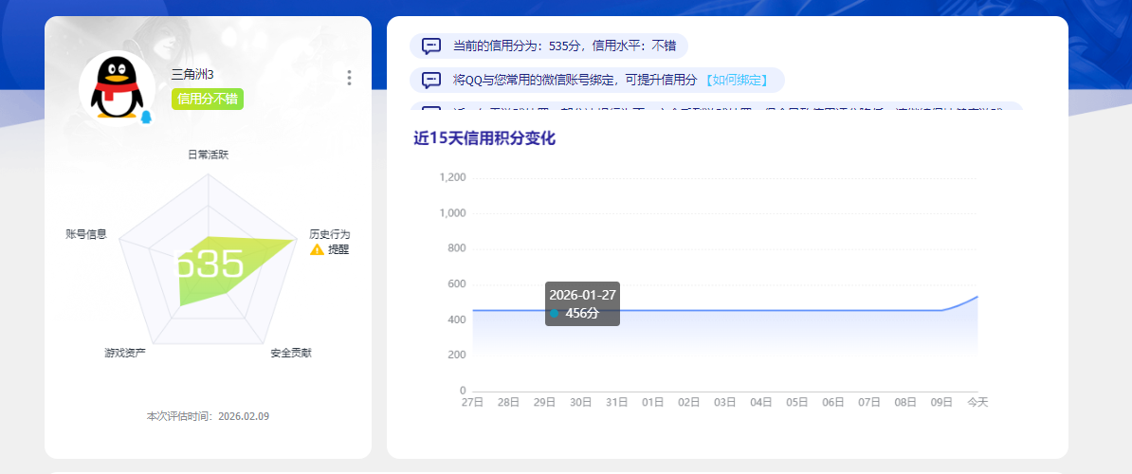This screenshot has width=1132, height=474.
Task: Open the 如何绑定 link
Action: (x=736, y=80)
